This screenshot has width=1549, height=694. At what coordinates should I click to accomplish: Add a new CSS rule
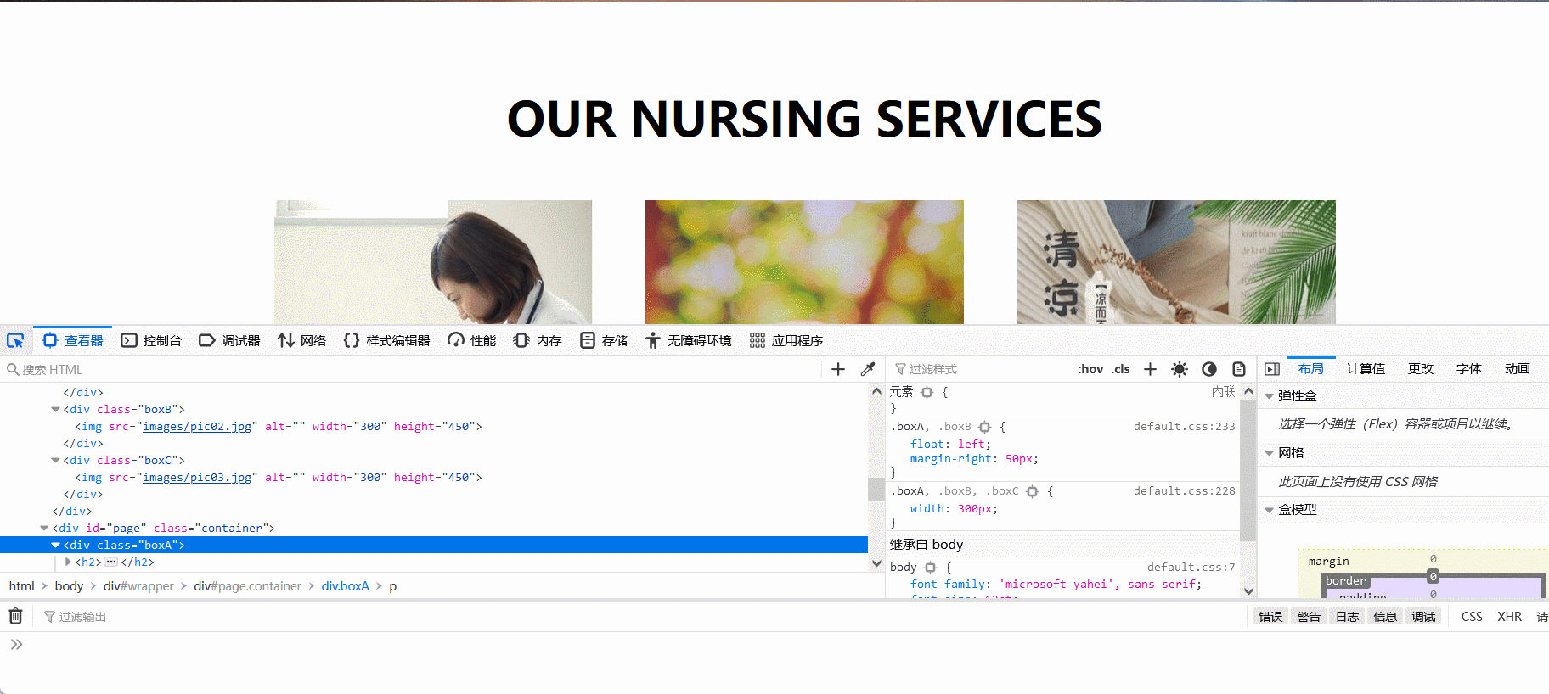click(x=1150, y=369)
